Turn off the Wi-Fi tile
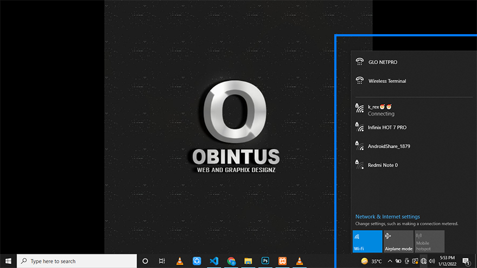This screenshot has width=477, height=268. tap(367, 241)
